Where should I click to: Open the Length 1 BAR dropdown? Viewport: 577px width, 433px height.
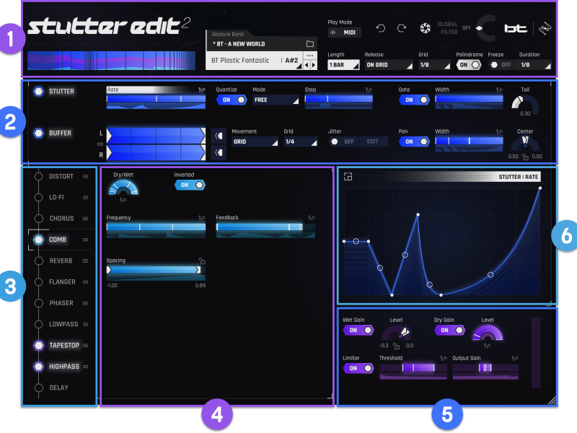[x=343, y=65]
